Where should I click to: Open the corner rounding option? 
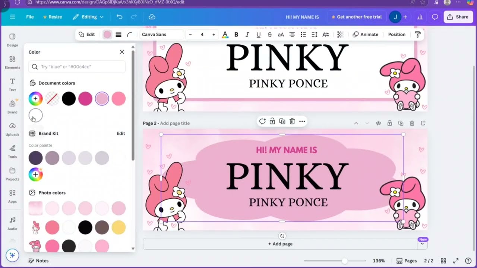point(130,34)
